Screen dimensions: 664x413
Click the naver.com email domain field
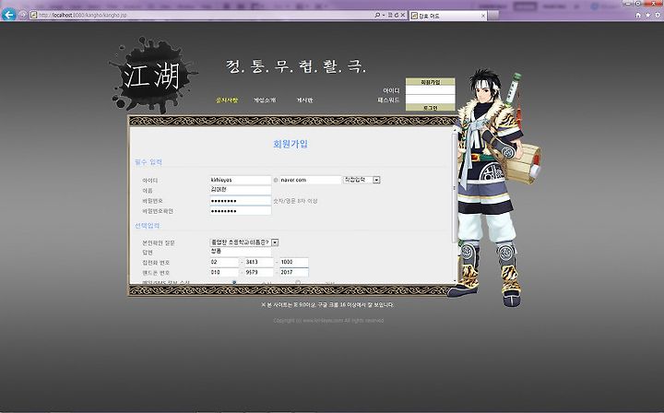(x=310, y=180)
